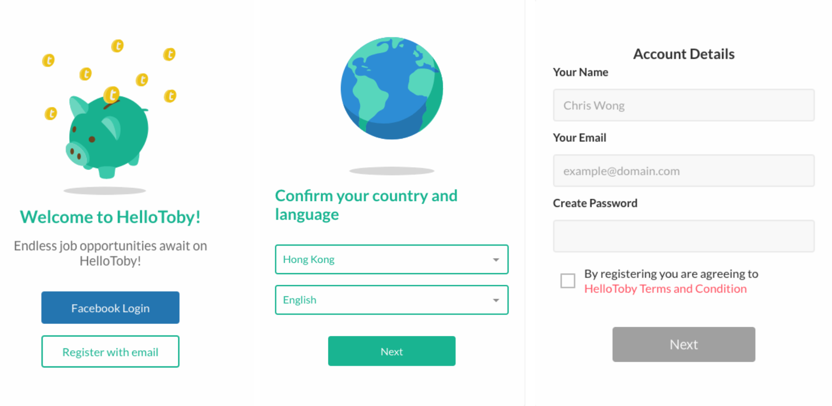Log in with the Facebook Login button
The width and height of the screenshot is (832, 406).
[110, 307]
